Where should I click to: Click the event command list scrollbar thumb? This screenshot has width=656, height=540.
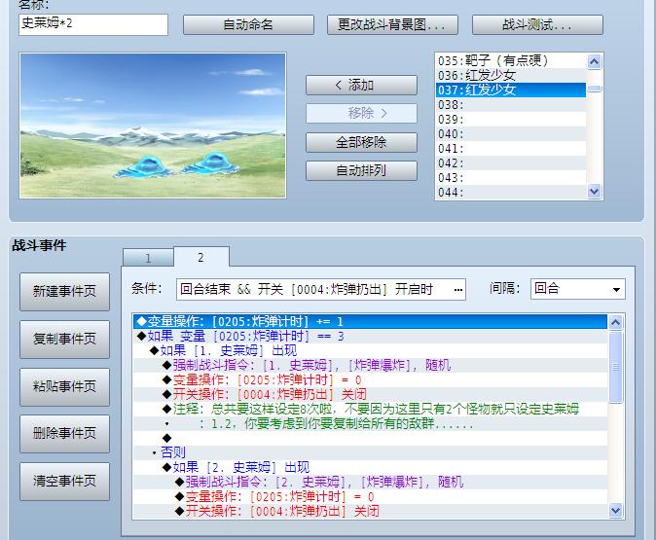(615, 367)
